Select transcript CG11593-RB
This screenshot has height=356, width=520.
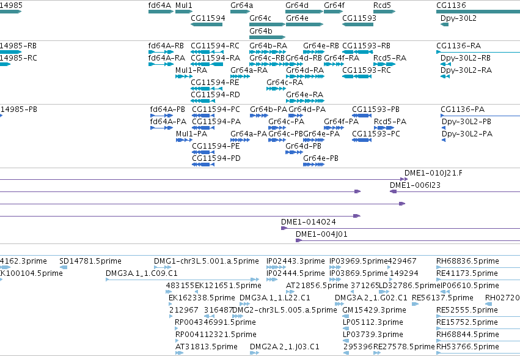[358, 52]
